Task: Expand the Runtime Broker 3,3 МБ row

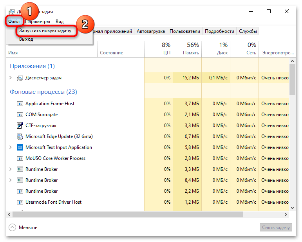Action: click(11, 169)
